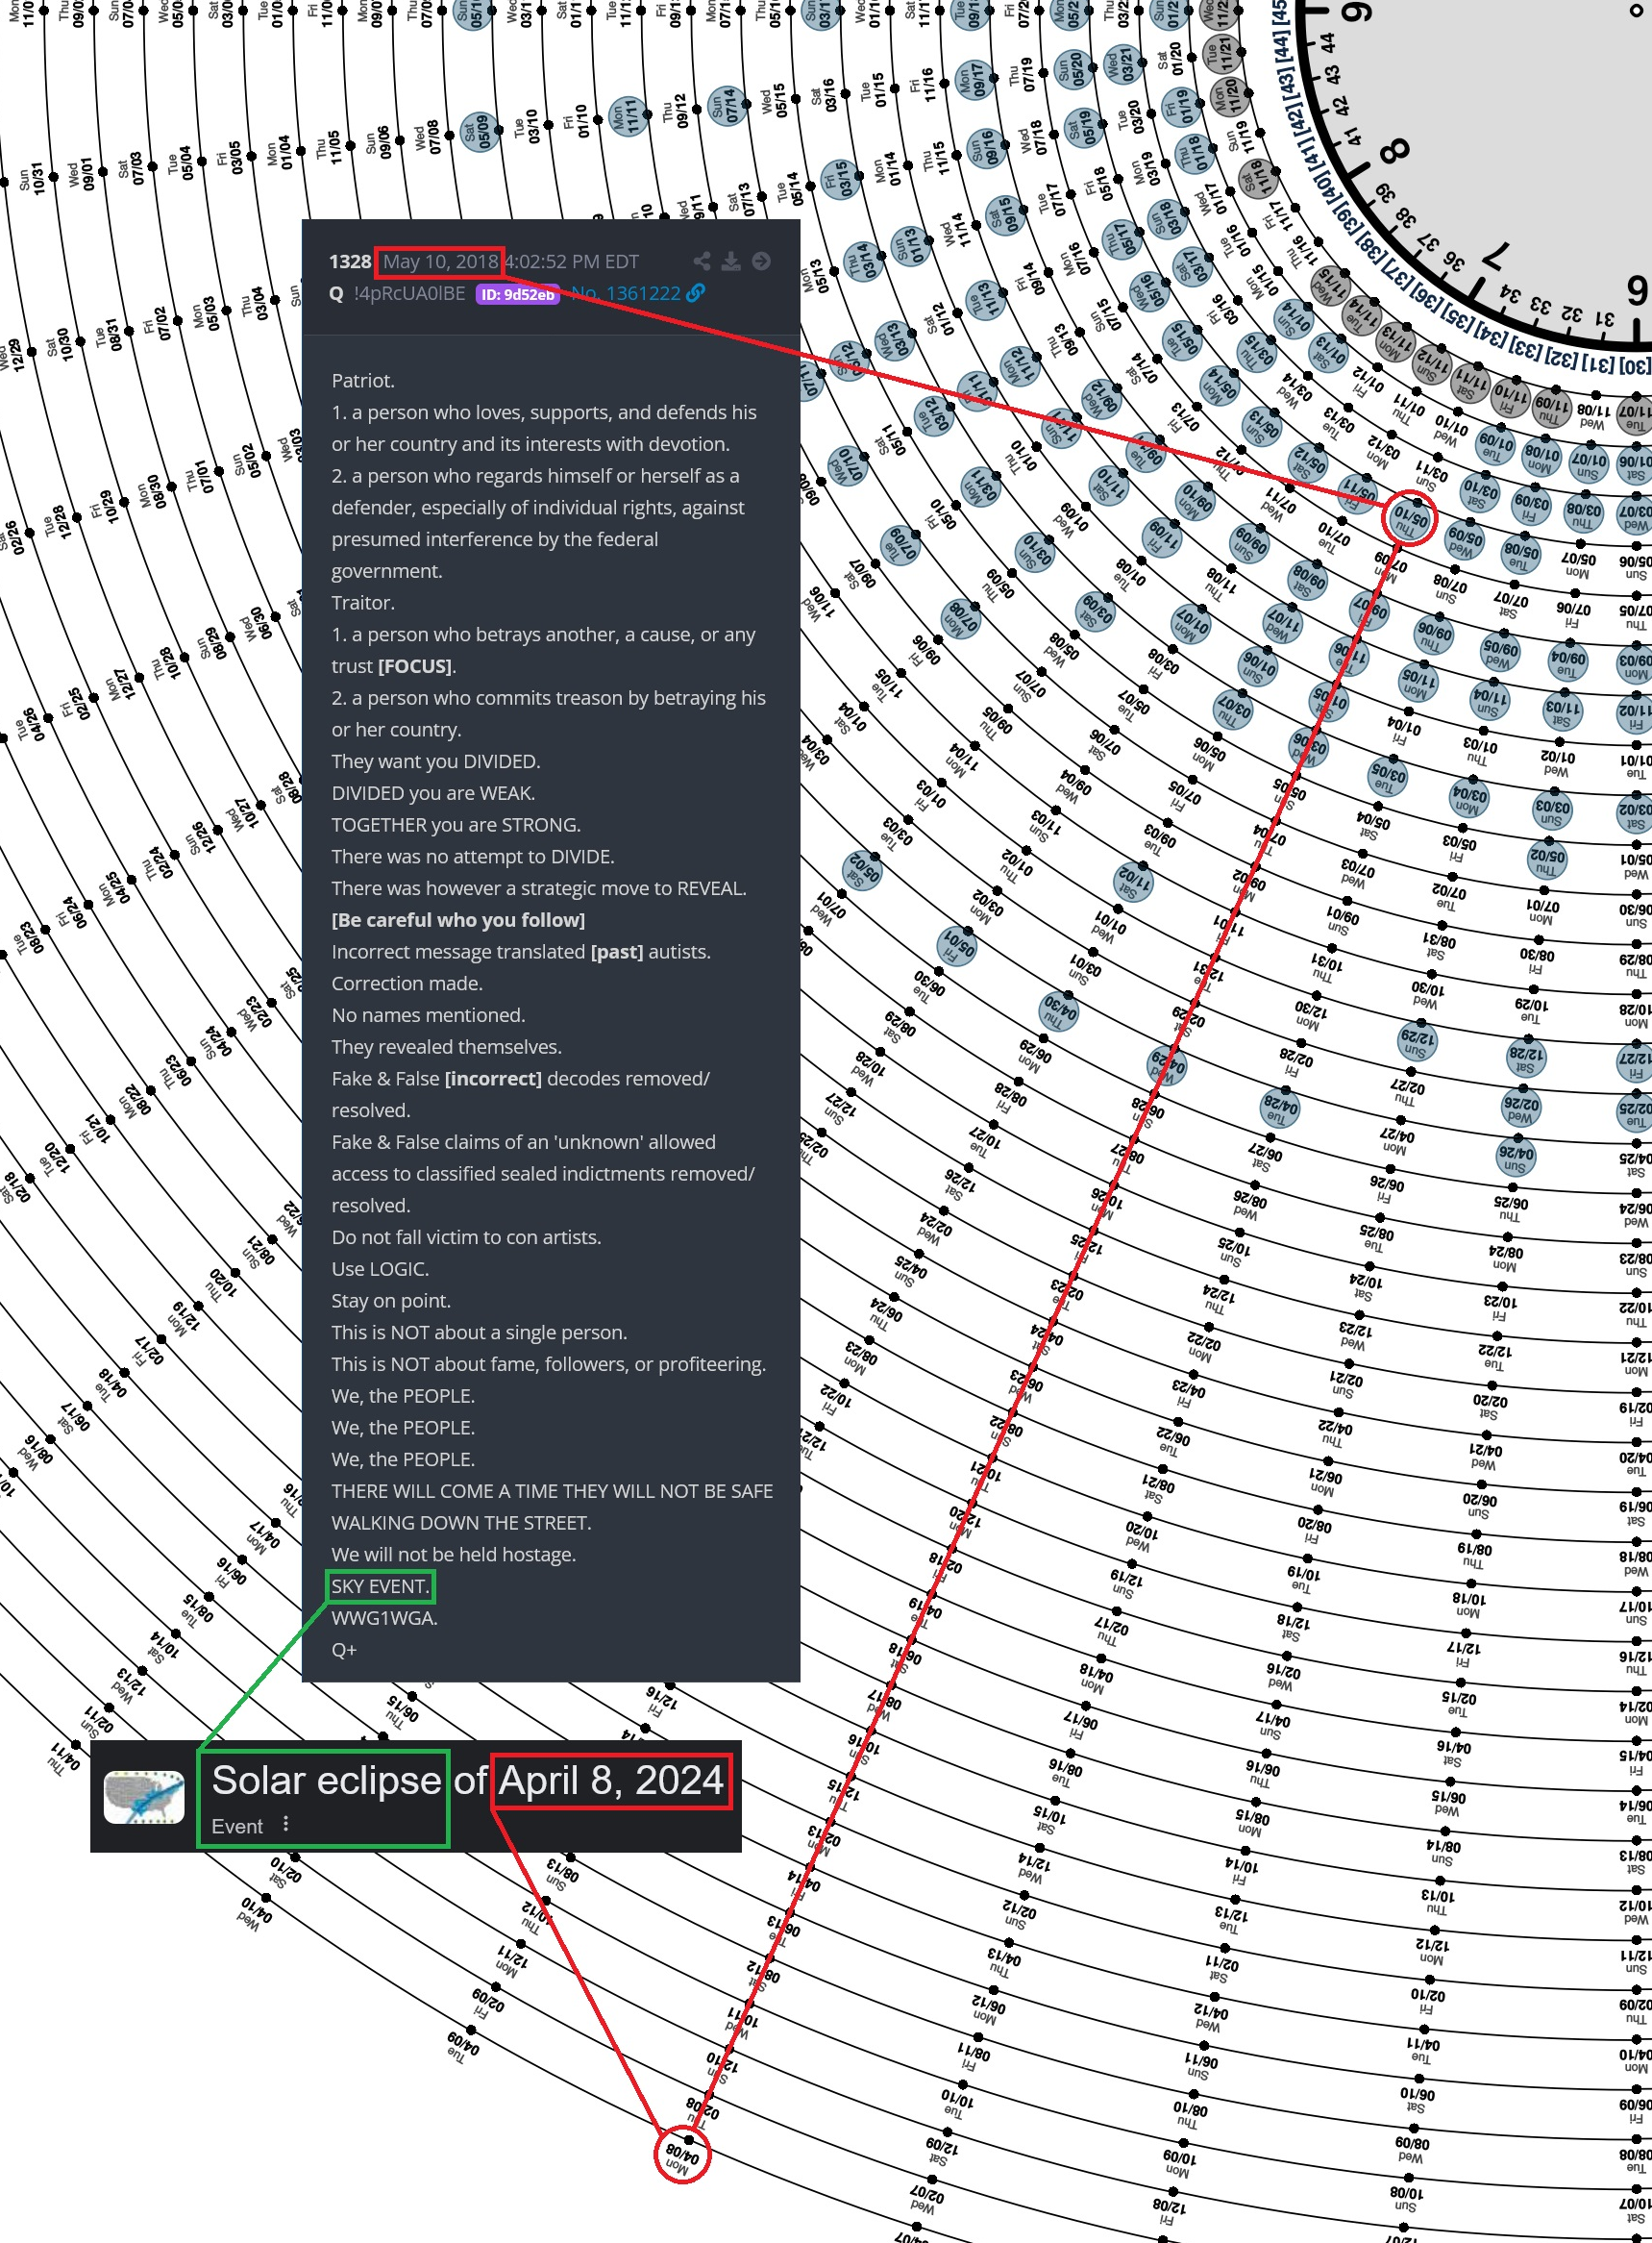Click 'They want you DIVIDED.' line
Viewport: 1652px width, 2243px height.
tap(435, 761)
